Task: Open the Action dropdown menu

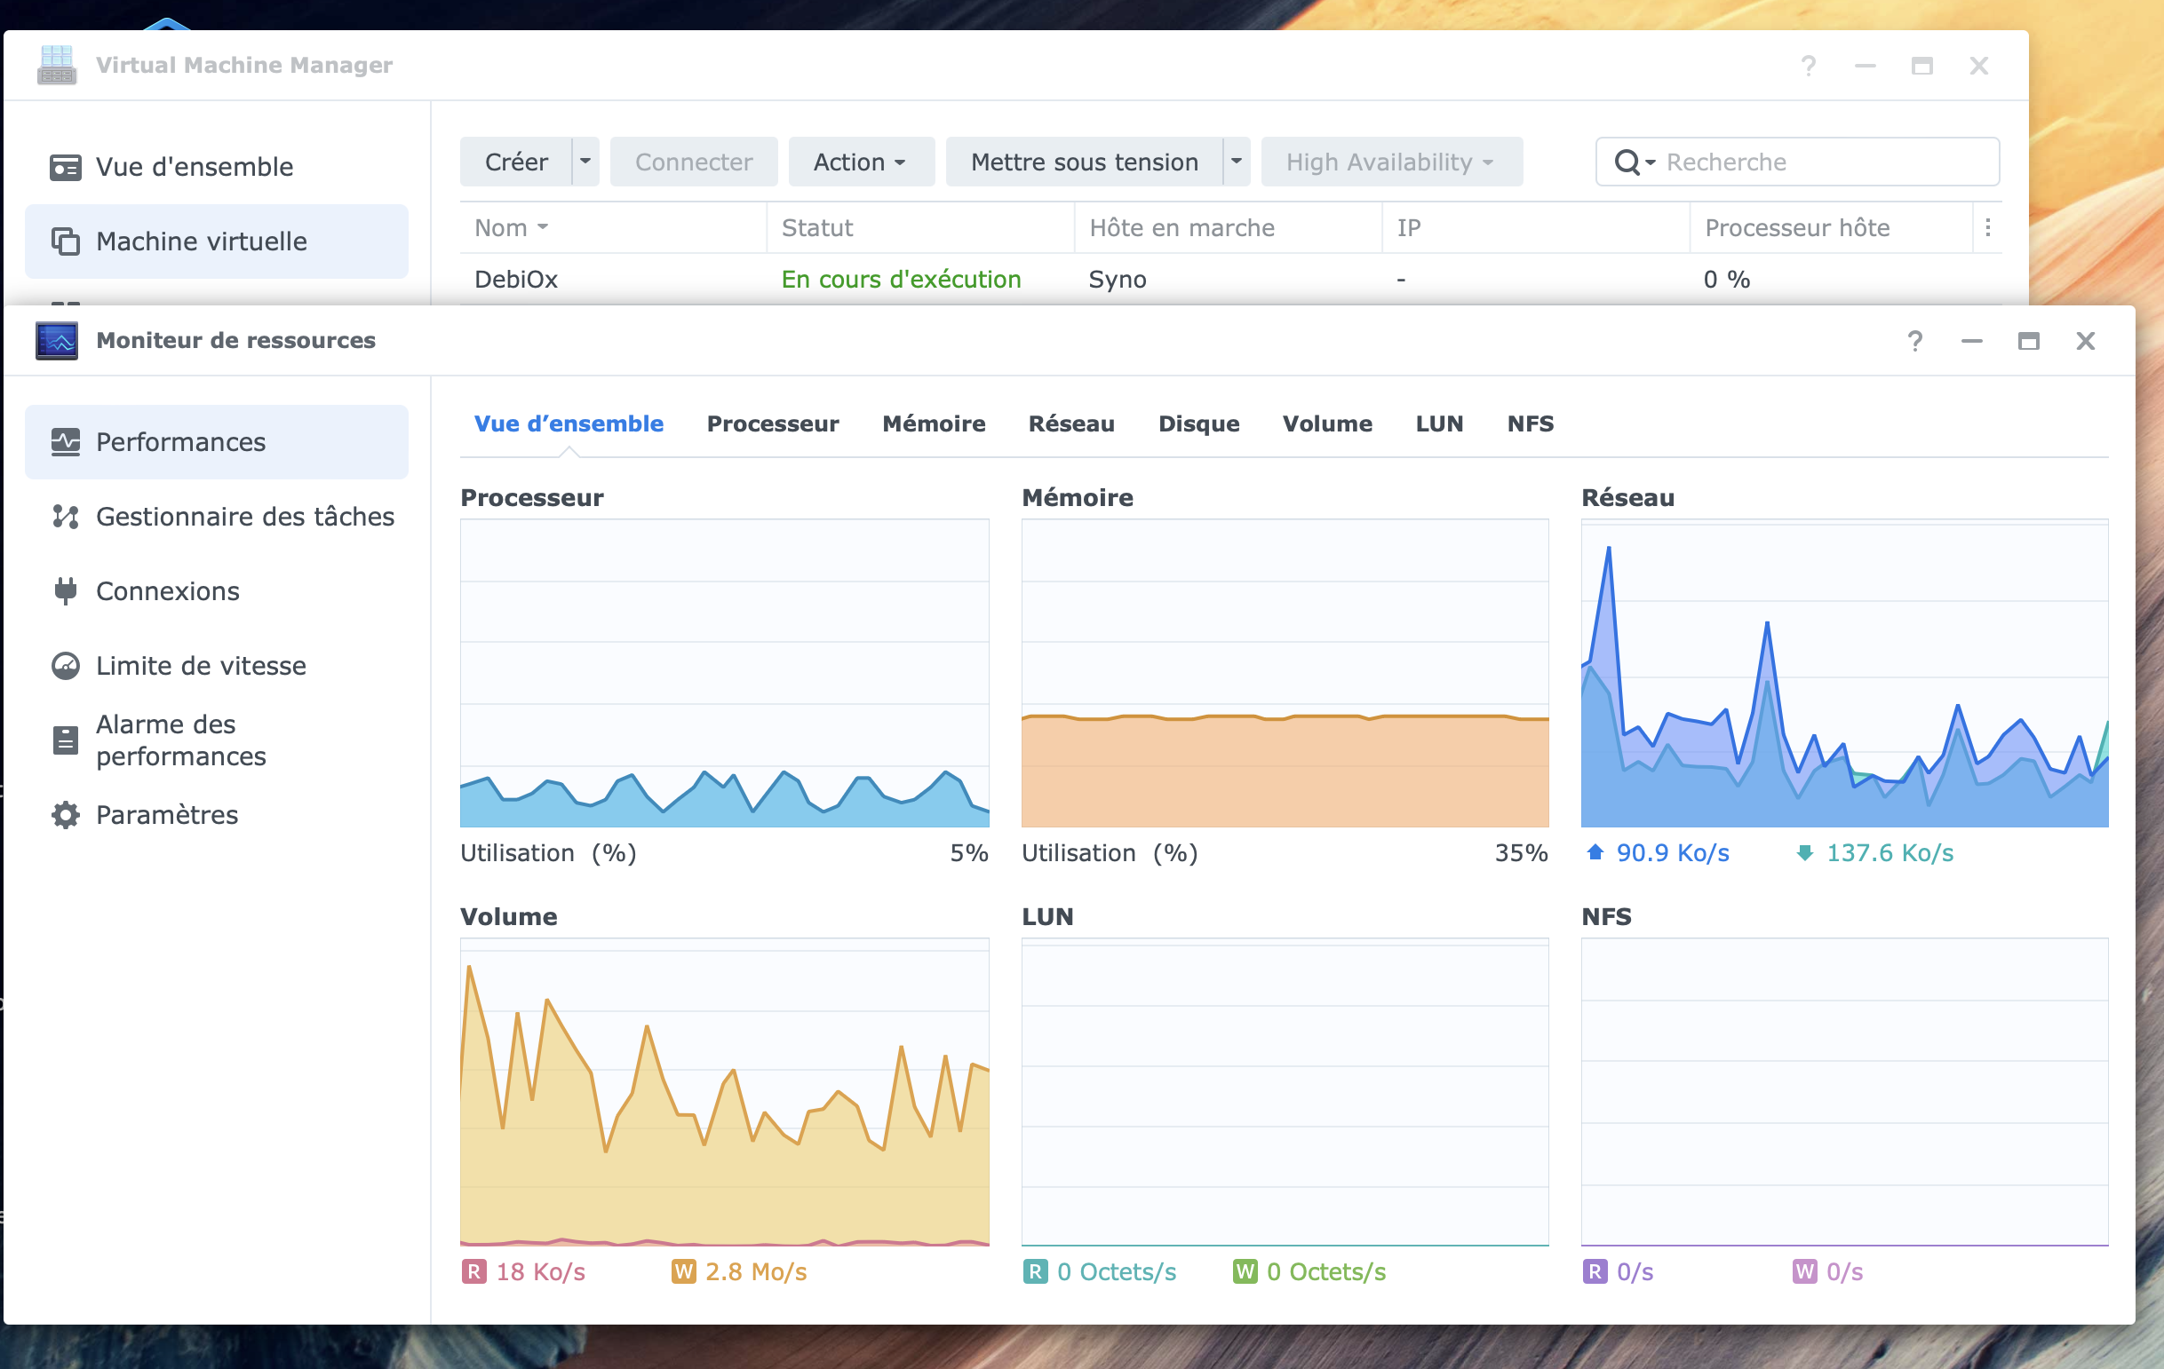Action: point(860,162)
